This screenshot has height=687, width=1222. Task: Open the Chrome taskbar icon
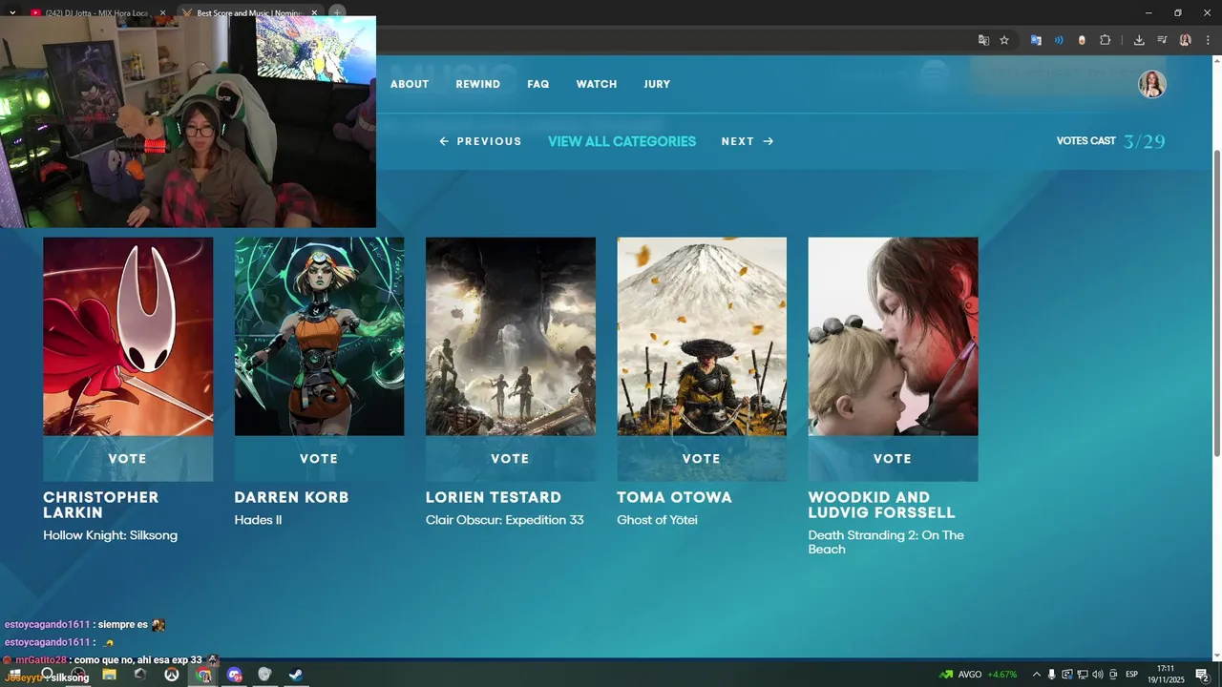coord(203,675)
